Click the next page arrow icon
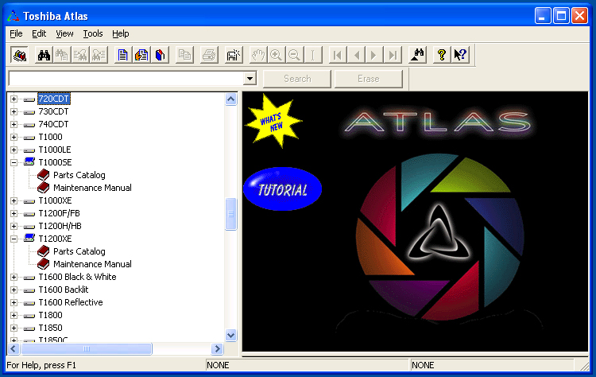The height and width of the screenshot is (377, 596). coord(374,55)
